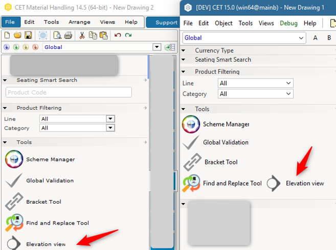Open file using the folder icon
The width and height of the screenshot is (336, 250).
tap(17, 35)
